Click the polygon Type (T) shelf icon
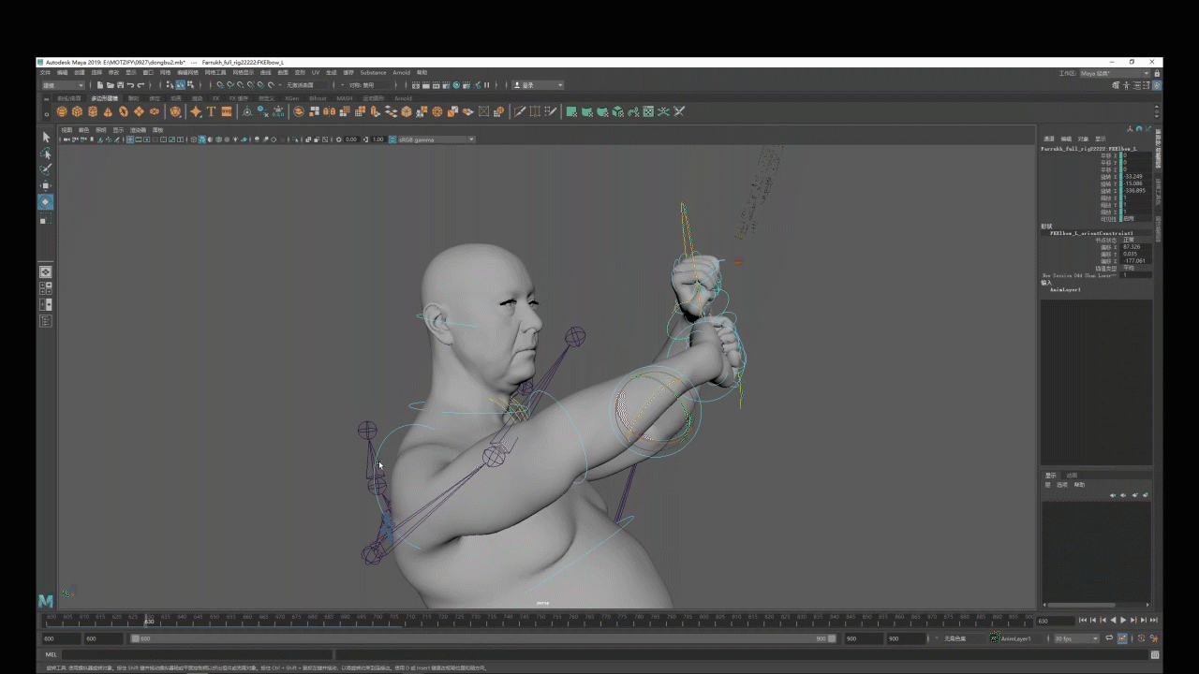The height and width of the screenshot is (674, 1199). pyautogui.click(x=212, y=111)
